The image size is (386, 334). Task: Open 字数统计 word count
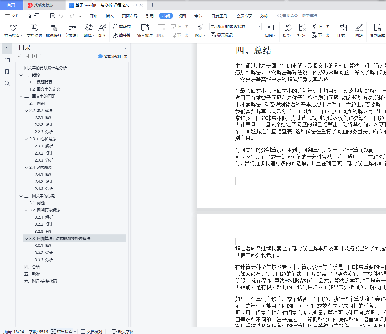click(x=72, y=30)
